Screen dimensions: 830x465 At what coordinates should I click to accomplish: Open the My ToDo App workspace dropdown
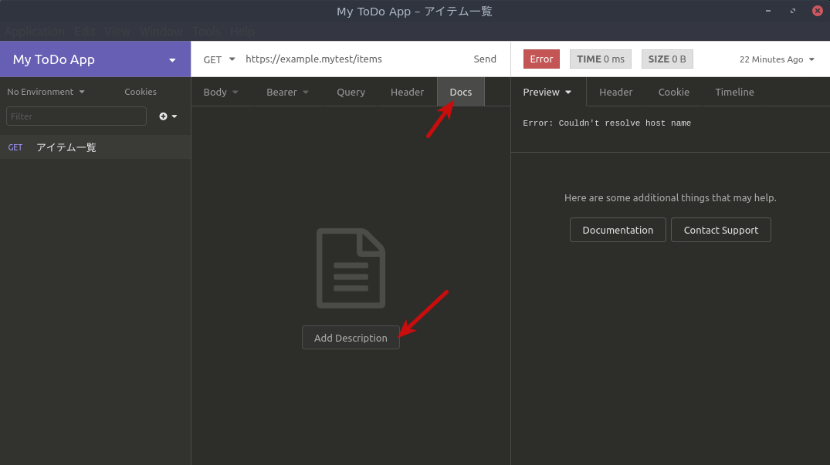[x=96, y=59]
